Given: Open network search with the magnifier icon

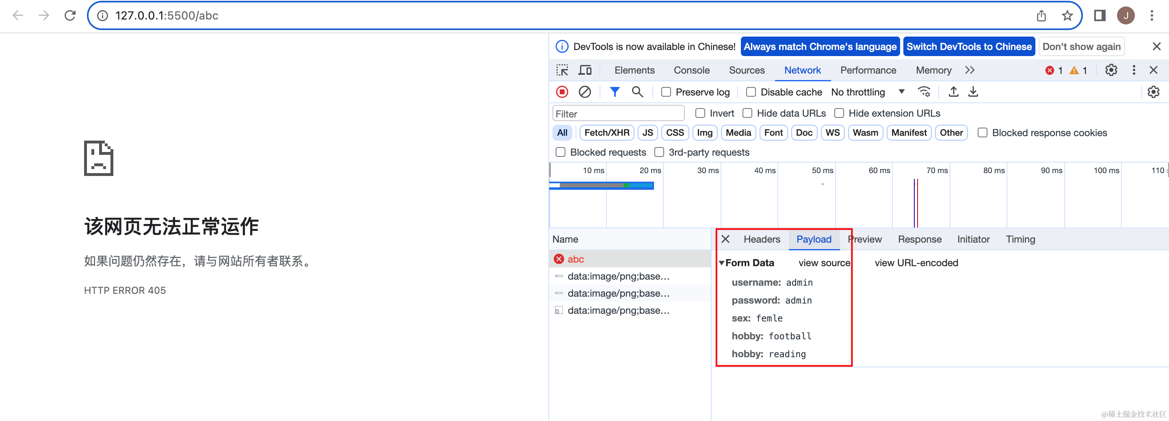Looking at the screenshot, I should [638, 91].
